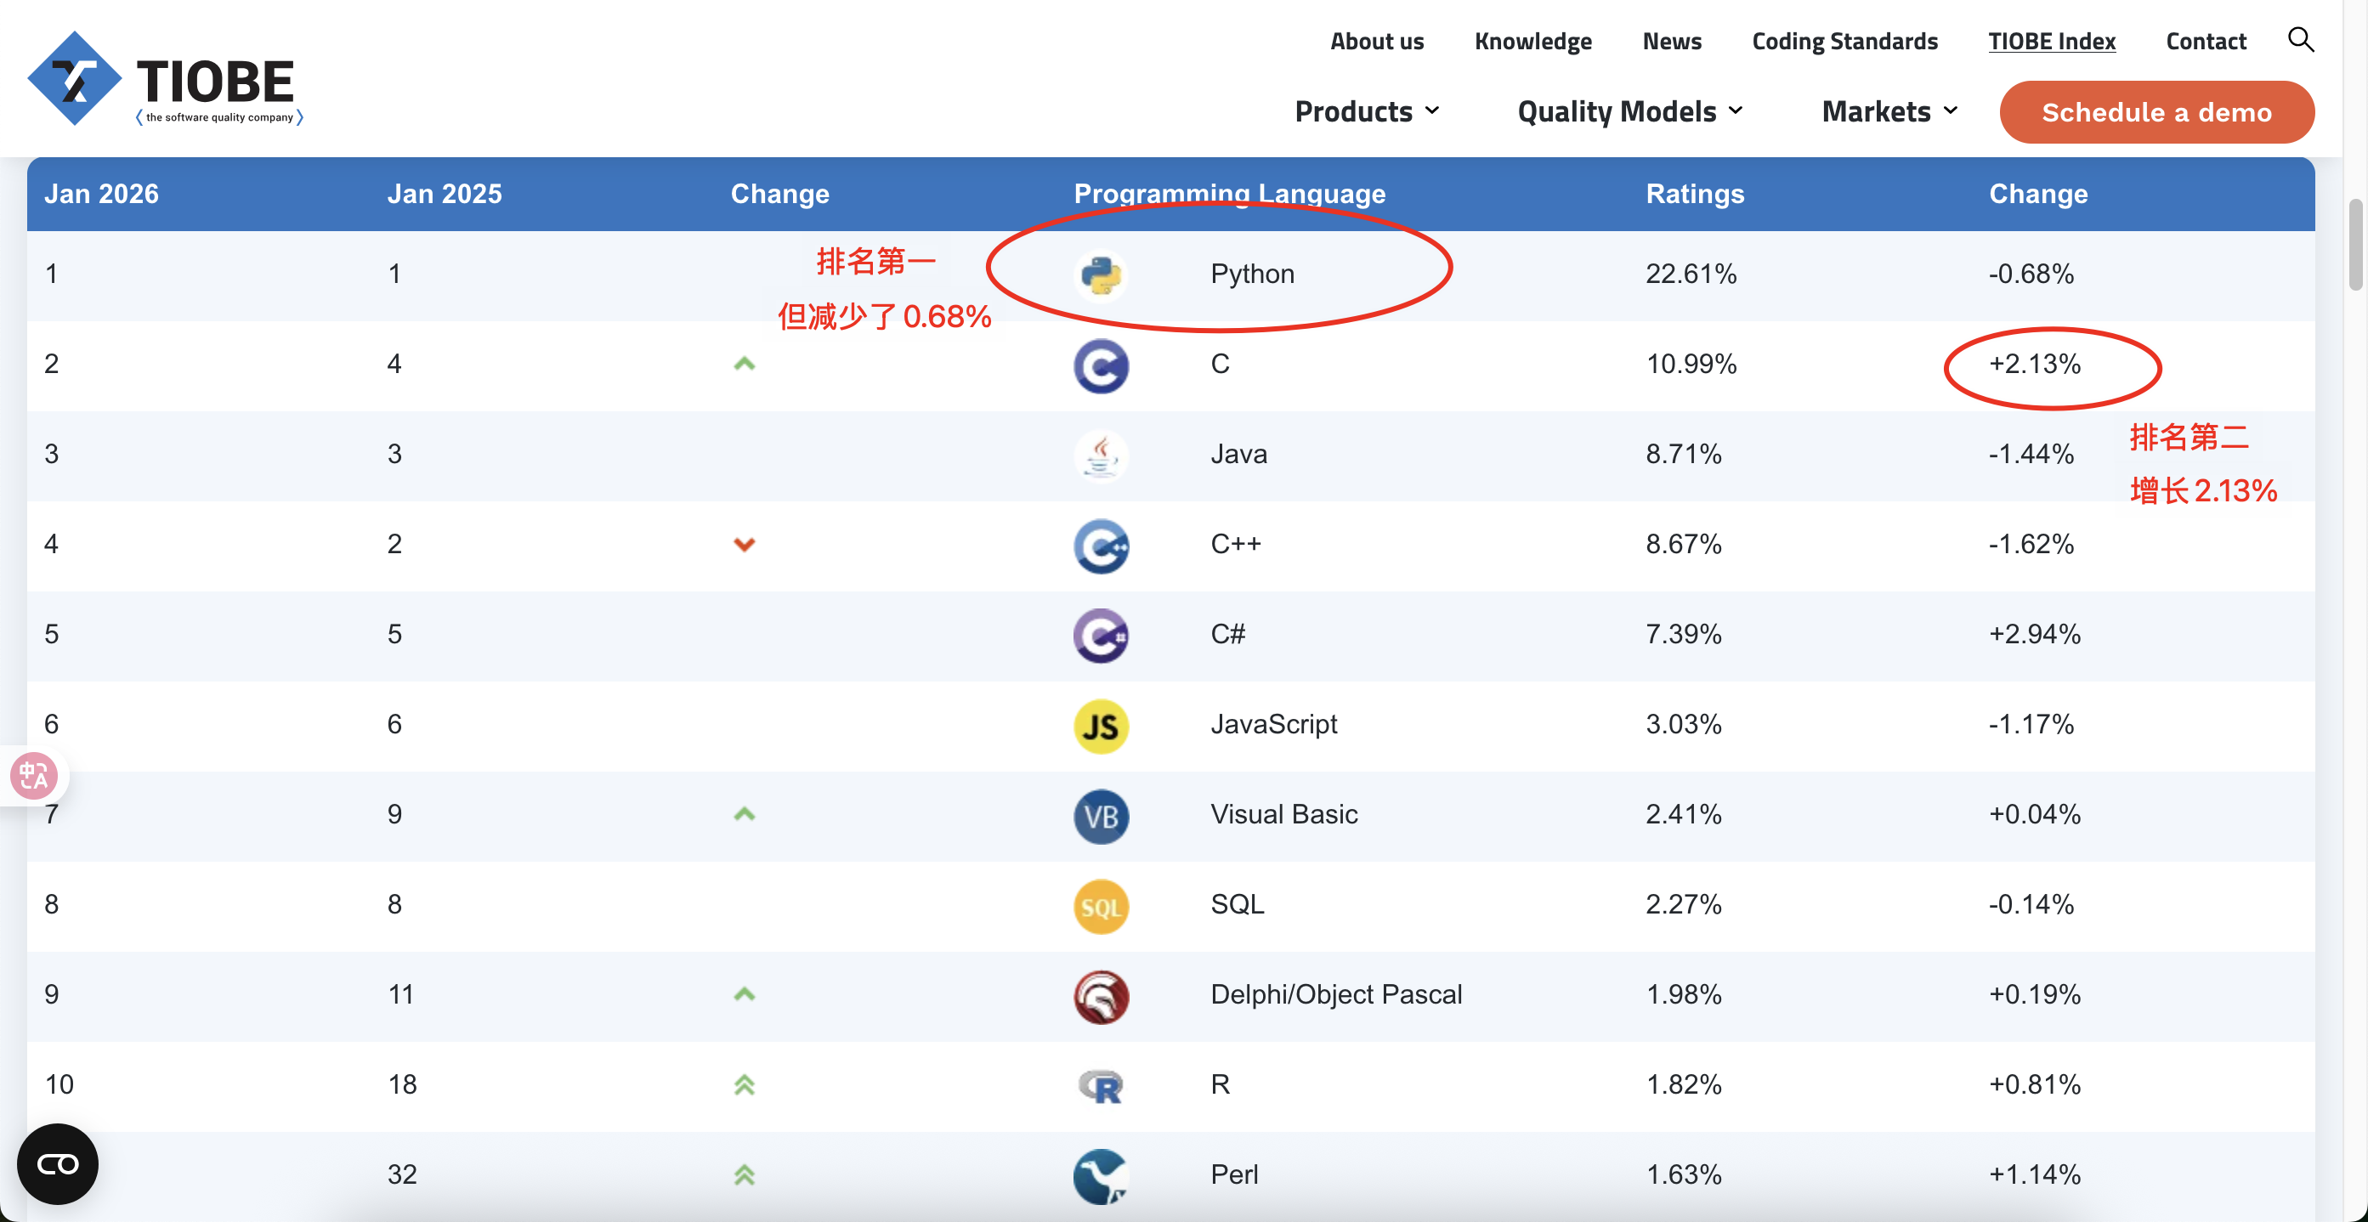Viewport: 2368px width, 1222px height.
Task: Open the black accessibility floating button
Action: pos(57,1163)
